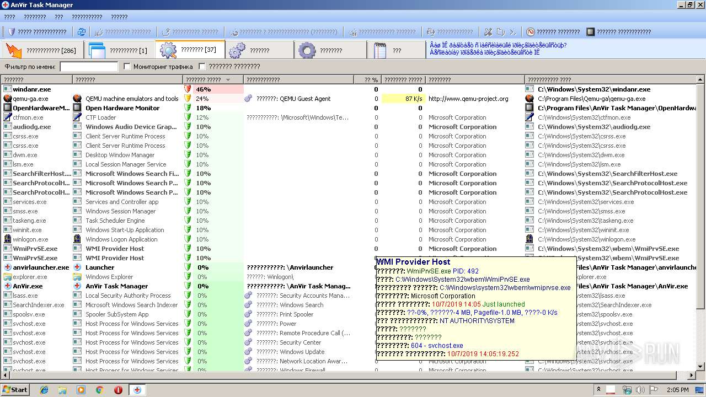Select the 'Desktop Window Manager' cell
706x397 pixels.
(120, 155)
